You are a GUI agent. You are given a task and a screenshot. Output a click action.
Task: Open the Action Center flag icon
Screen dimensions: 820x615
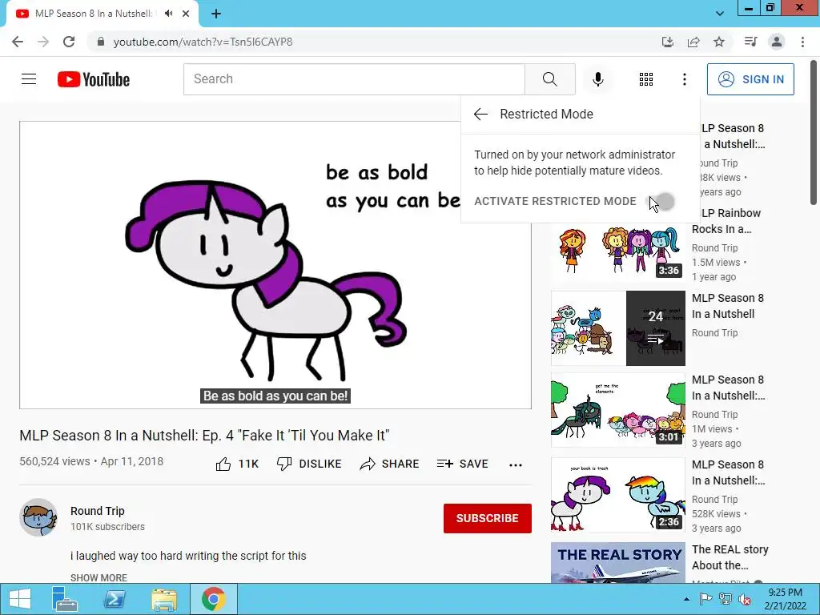click(705, 599)
